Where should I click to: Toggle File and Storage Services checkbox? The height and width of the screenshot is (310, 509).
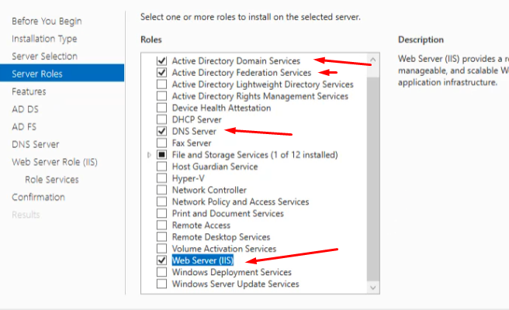[161, 155]
